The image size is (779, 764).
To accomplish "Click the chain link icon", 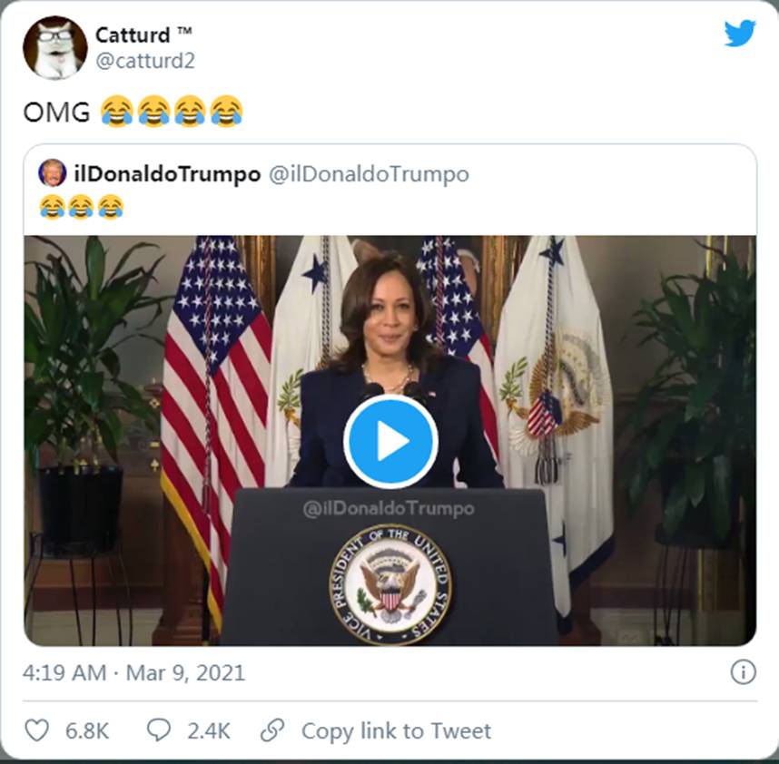I will (x=272, y=730).
